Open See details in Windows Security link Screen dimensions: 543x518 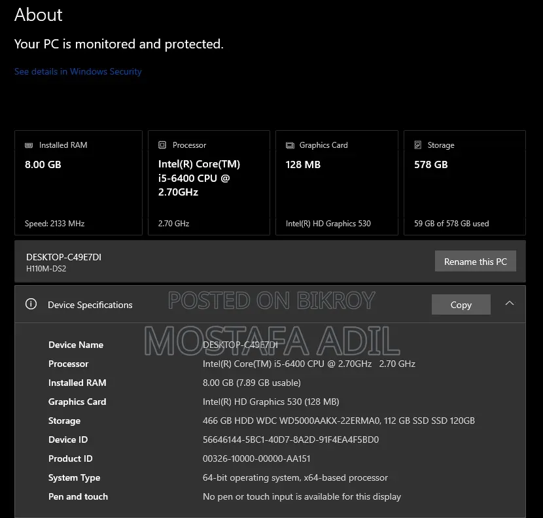coord(78,71)
